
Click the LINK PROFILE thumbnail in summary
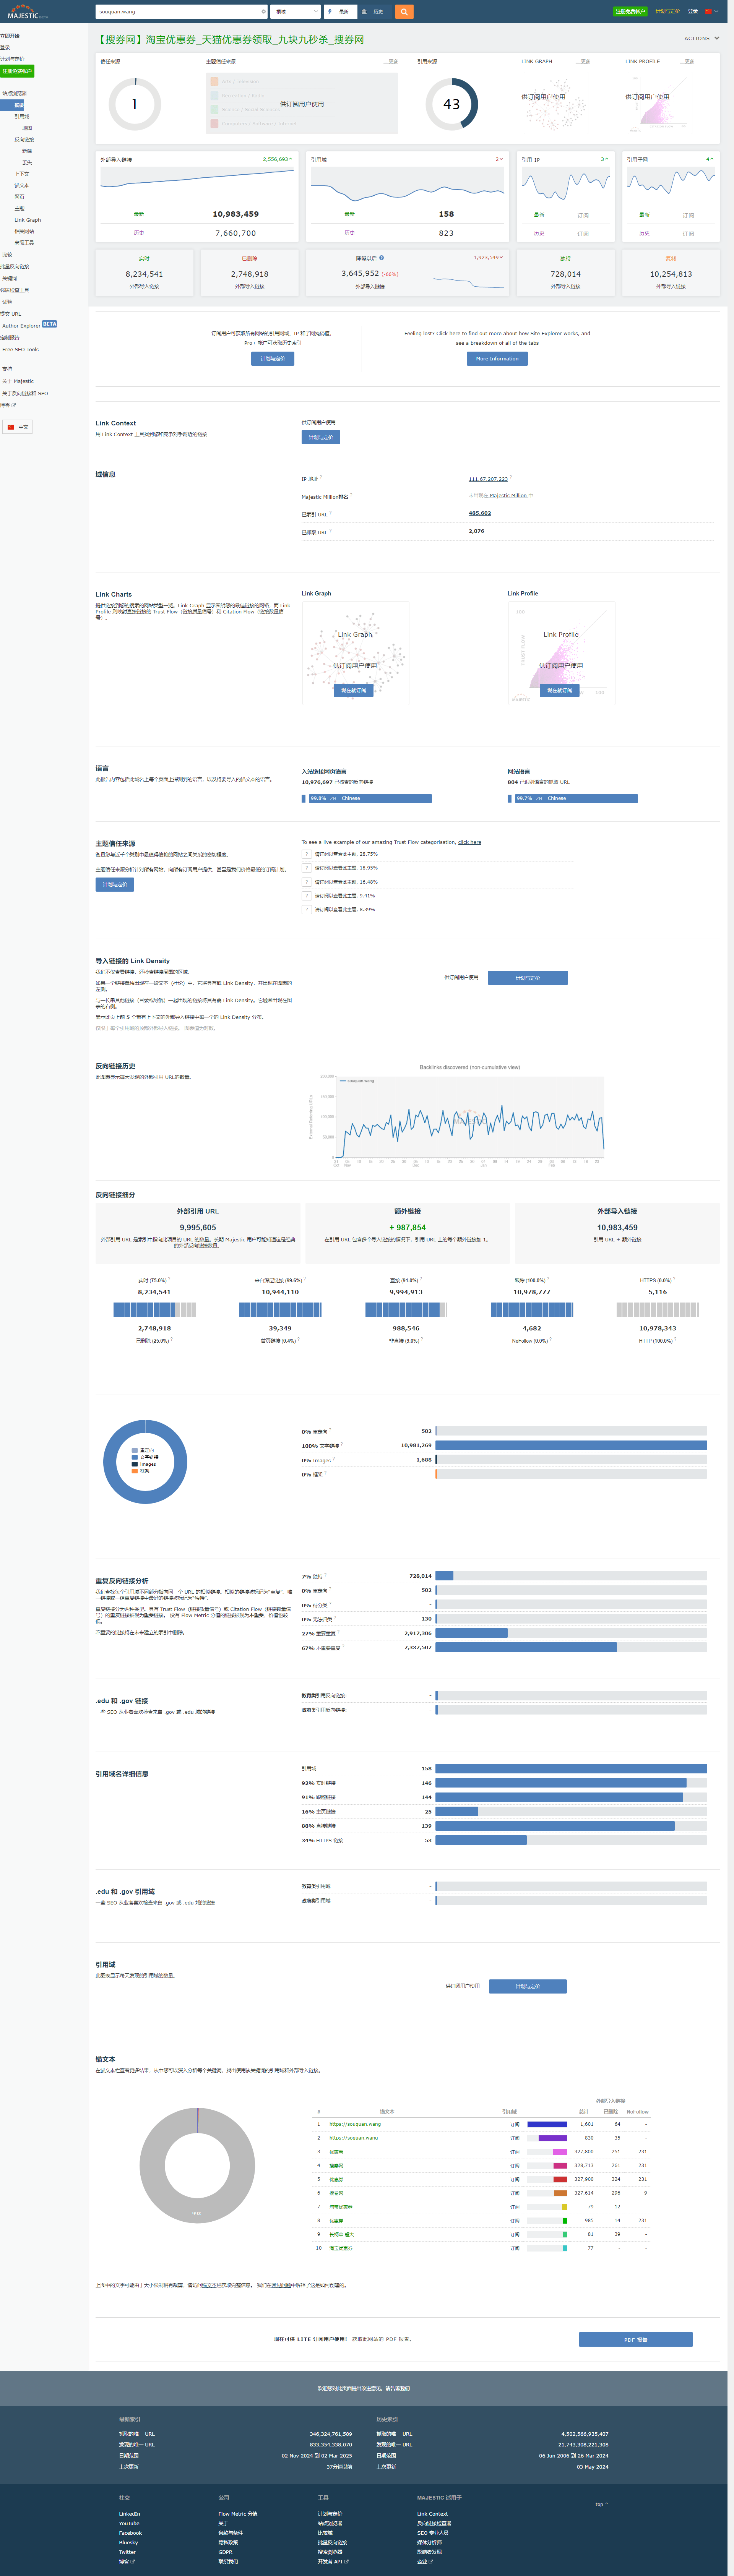point(659,103)
